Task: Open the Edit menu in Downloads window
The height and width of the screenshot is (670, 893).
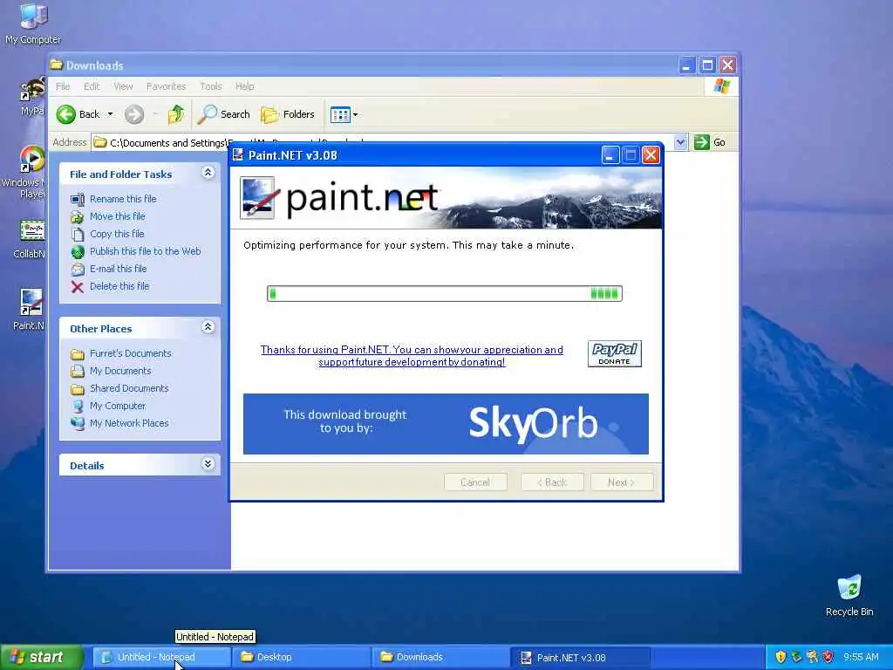Action: tap(91, 86)
